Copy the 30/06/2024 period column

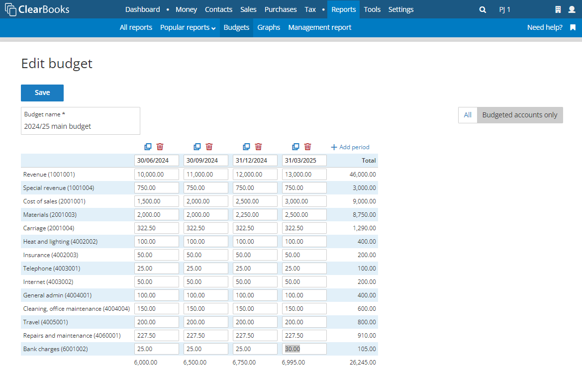(148, 147)
